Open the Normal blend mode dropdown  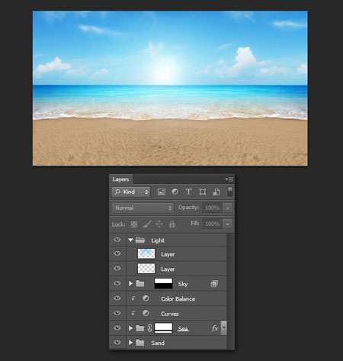pos(143,208)
